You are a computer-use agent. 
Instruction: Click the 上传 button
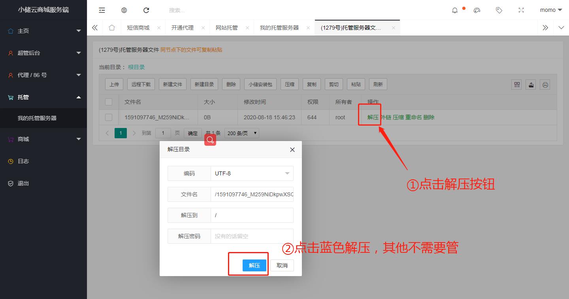point(114,85)
